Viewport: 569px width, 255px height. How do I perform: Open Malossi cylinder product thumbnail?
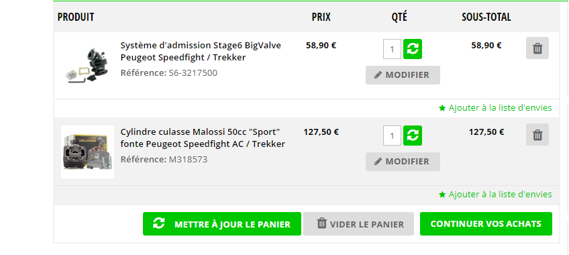tap(87, 152)
